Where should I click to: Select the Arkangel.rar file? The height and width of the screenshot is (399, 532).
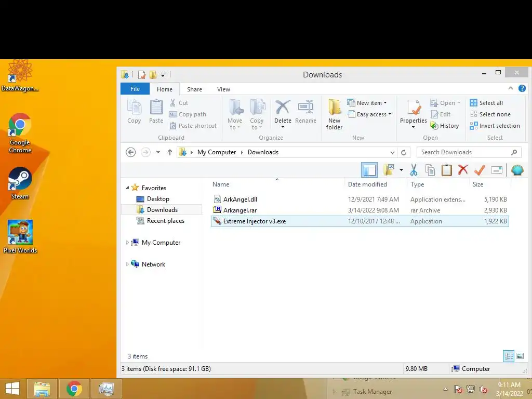(360, 210)
